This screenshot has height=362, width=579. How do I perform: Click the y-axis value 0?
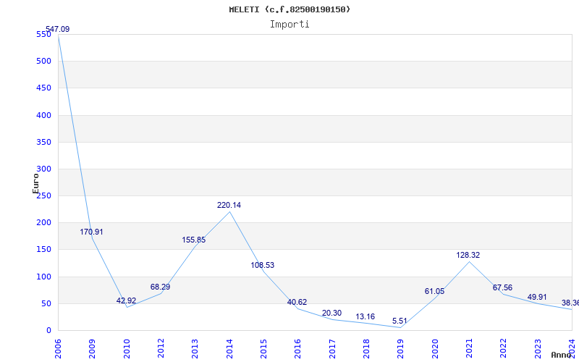click(48, 331)
